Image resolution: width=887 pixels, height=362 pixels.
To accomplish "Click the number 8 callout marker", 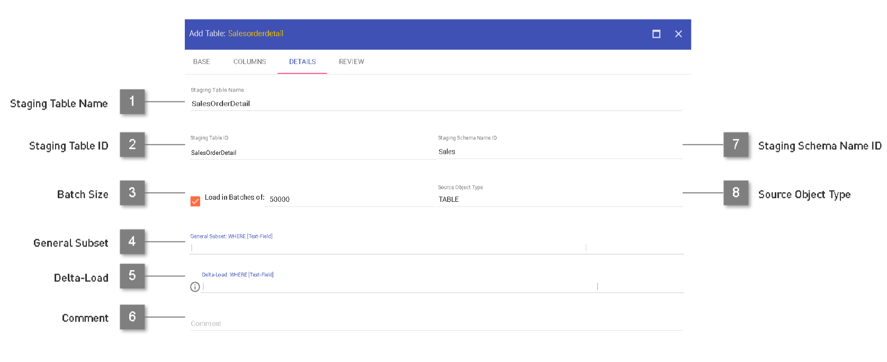I will point(736,193).
